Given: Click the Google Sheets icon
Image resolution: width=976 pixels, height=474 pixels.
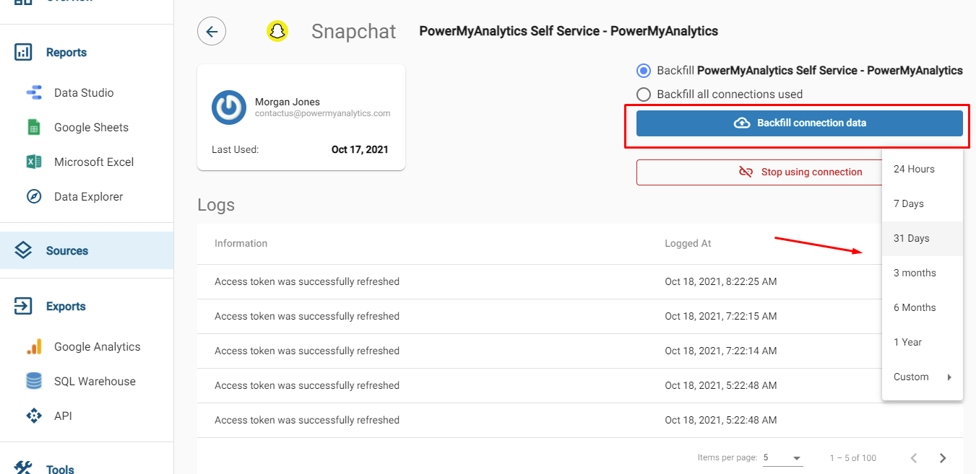Looking at the screenshot, I should coord(34,128).
